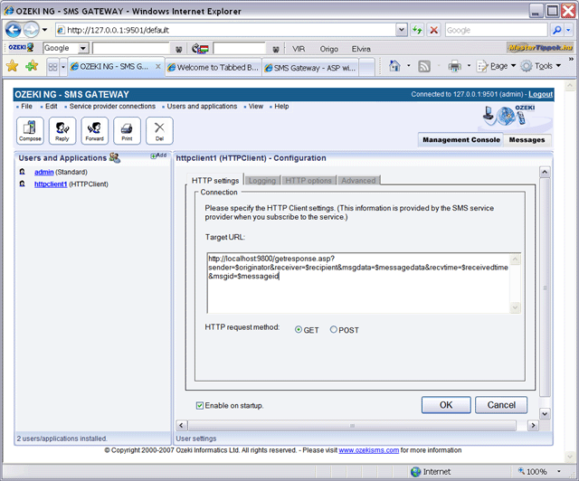Click the RSS feeds icon
This screenshot has width=579, height=481.
(x=424, y=66)
